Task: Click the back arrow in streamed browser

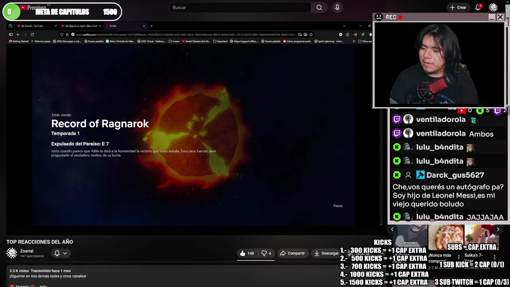Action: [x=18, y=35]
